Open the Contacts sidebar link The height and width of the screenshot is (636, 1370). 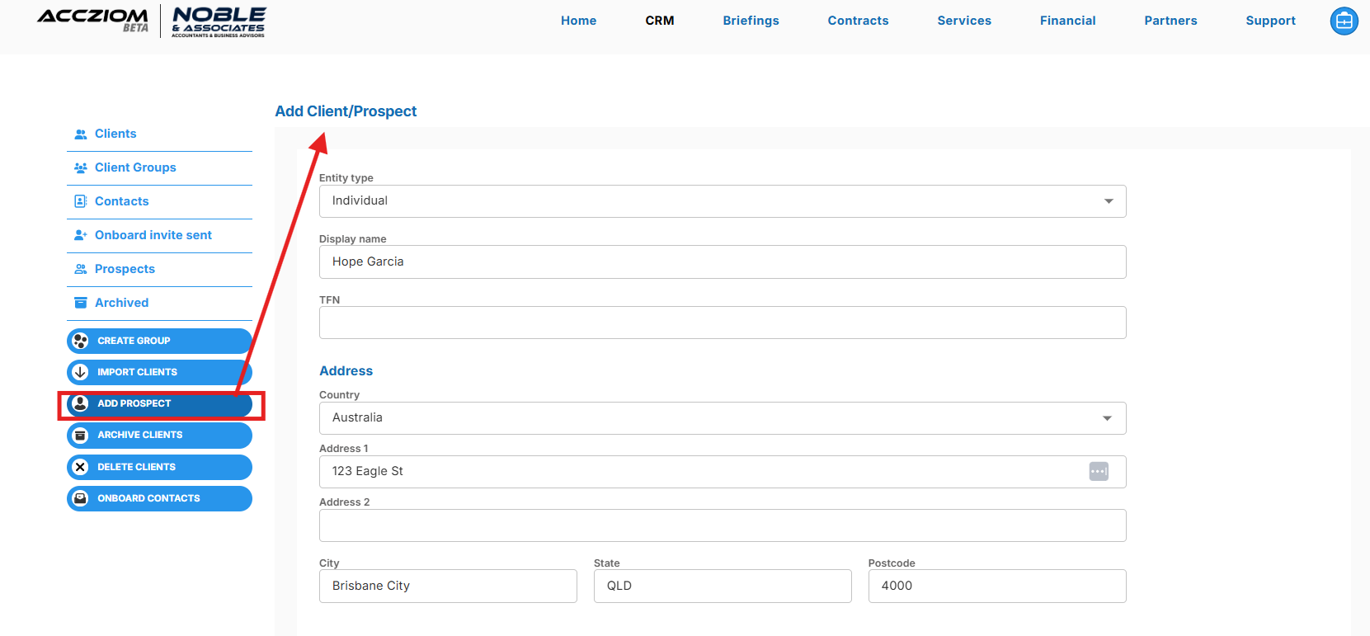coord(122,201)
